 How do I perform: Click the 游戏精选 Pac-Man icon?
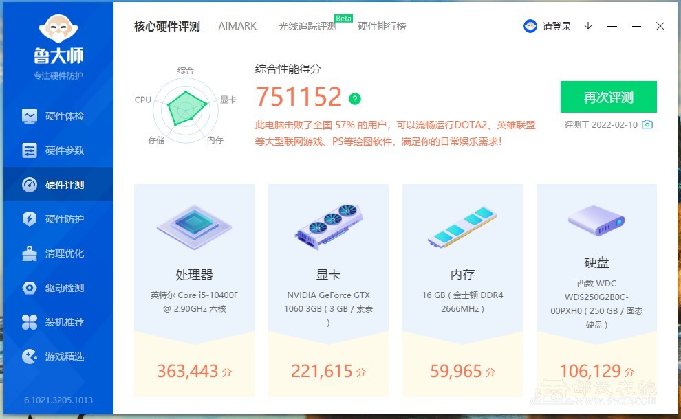point(30,356)
